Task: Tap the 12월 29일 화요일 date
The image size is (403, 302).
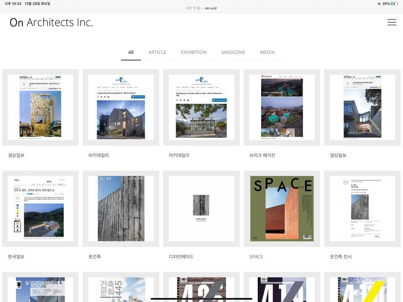Action: 37,4
